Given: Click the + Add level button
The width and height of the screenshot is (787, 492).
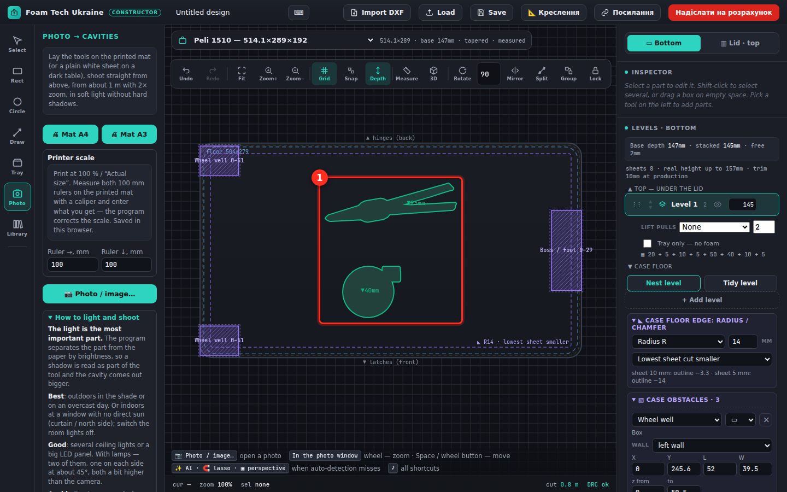Looking at the screenshot, I should coord(702,300).
